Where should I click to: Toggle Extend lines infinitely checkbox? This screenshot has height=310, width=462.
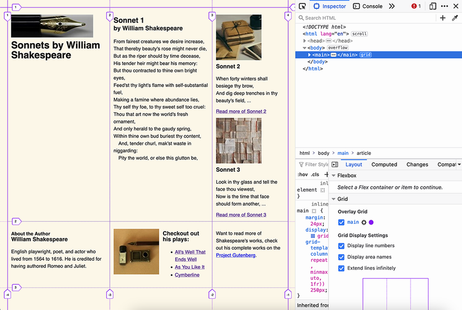point(342,268)
